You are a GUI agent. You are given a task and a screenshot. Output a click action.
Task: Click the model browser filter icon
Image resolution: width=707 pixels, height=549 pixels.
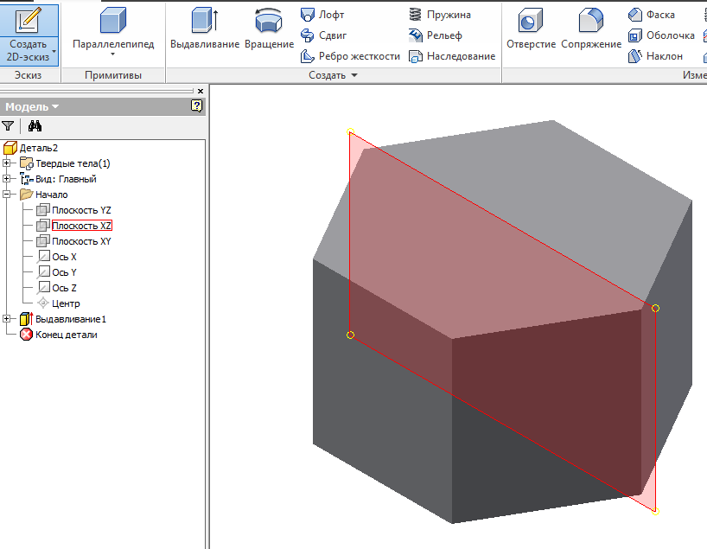(8, 126)
